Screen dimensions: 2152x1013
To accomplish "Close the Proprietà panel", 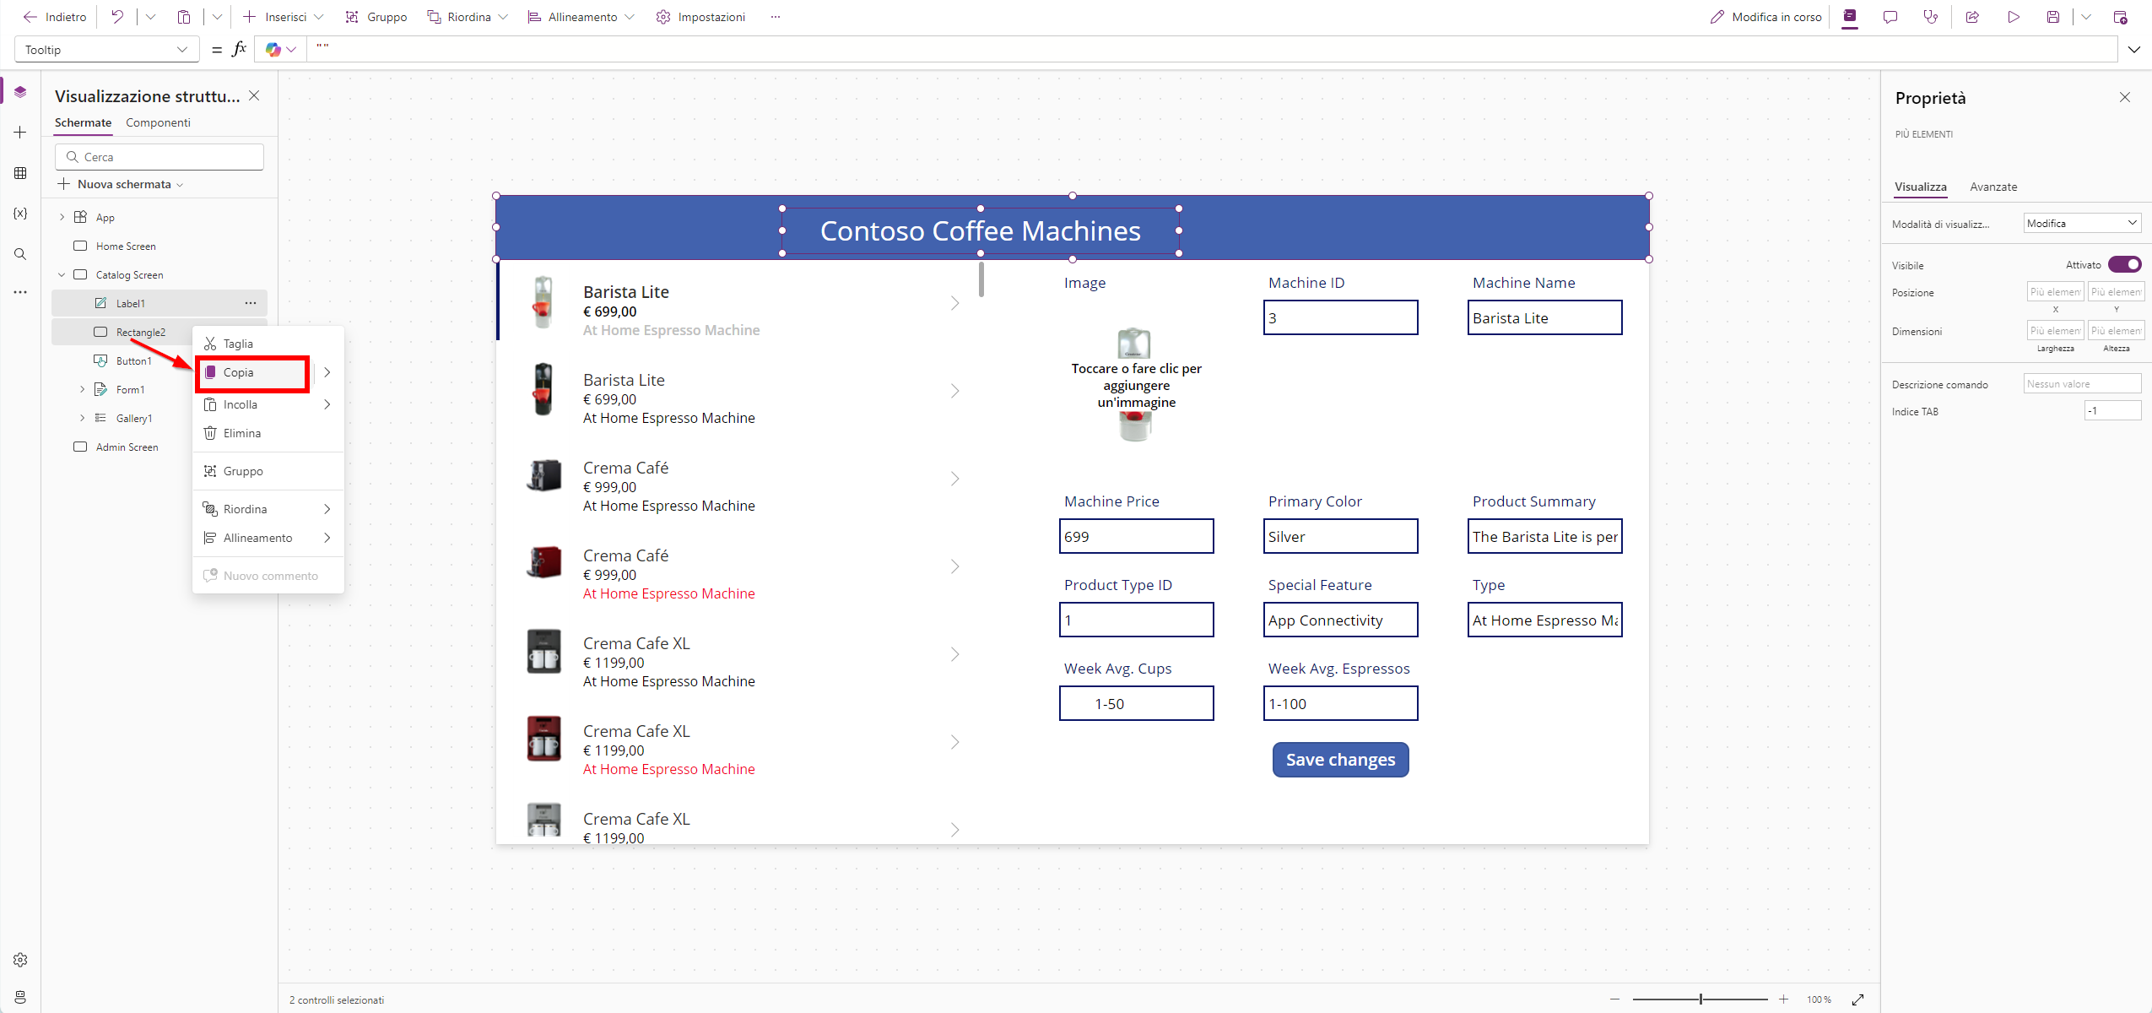I will pos(2125,98).
